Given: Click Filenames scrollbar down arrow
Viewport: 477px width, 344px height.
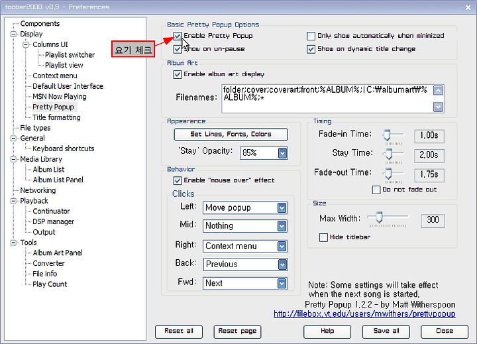Looking at the screenshot, I should [x=439, y=107].
